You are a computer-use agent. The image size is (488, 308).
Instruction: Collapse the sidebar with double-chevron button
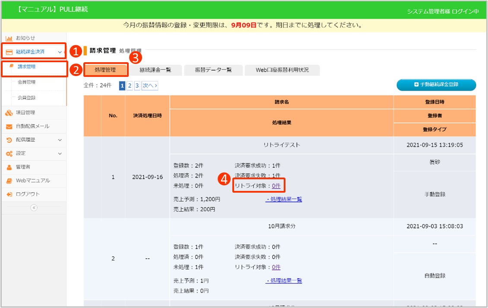pos(34,208)
